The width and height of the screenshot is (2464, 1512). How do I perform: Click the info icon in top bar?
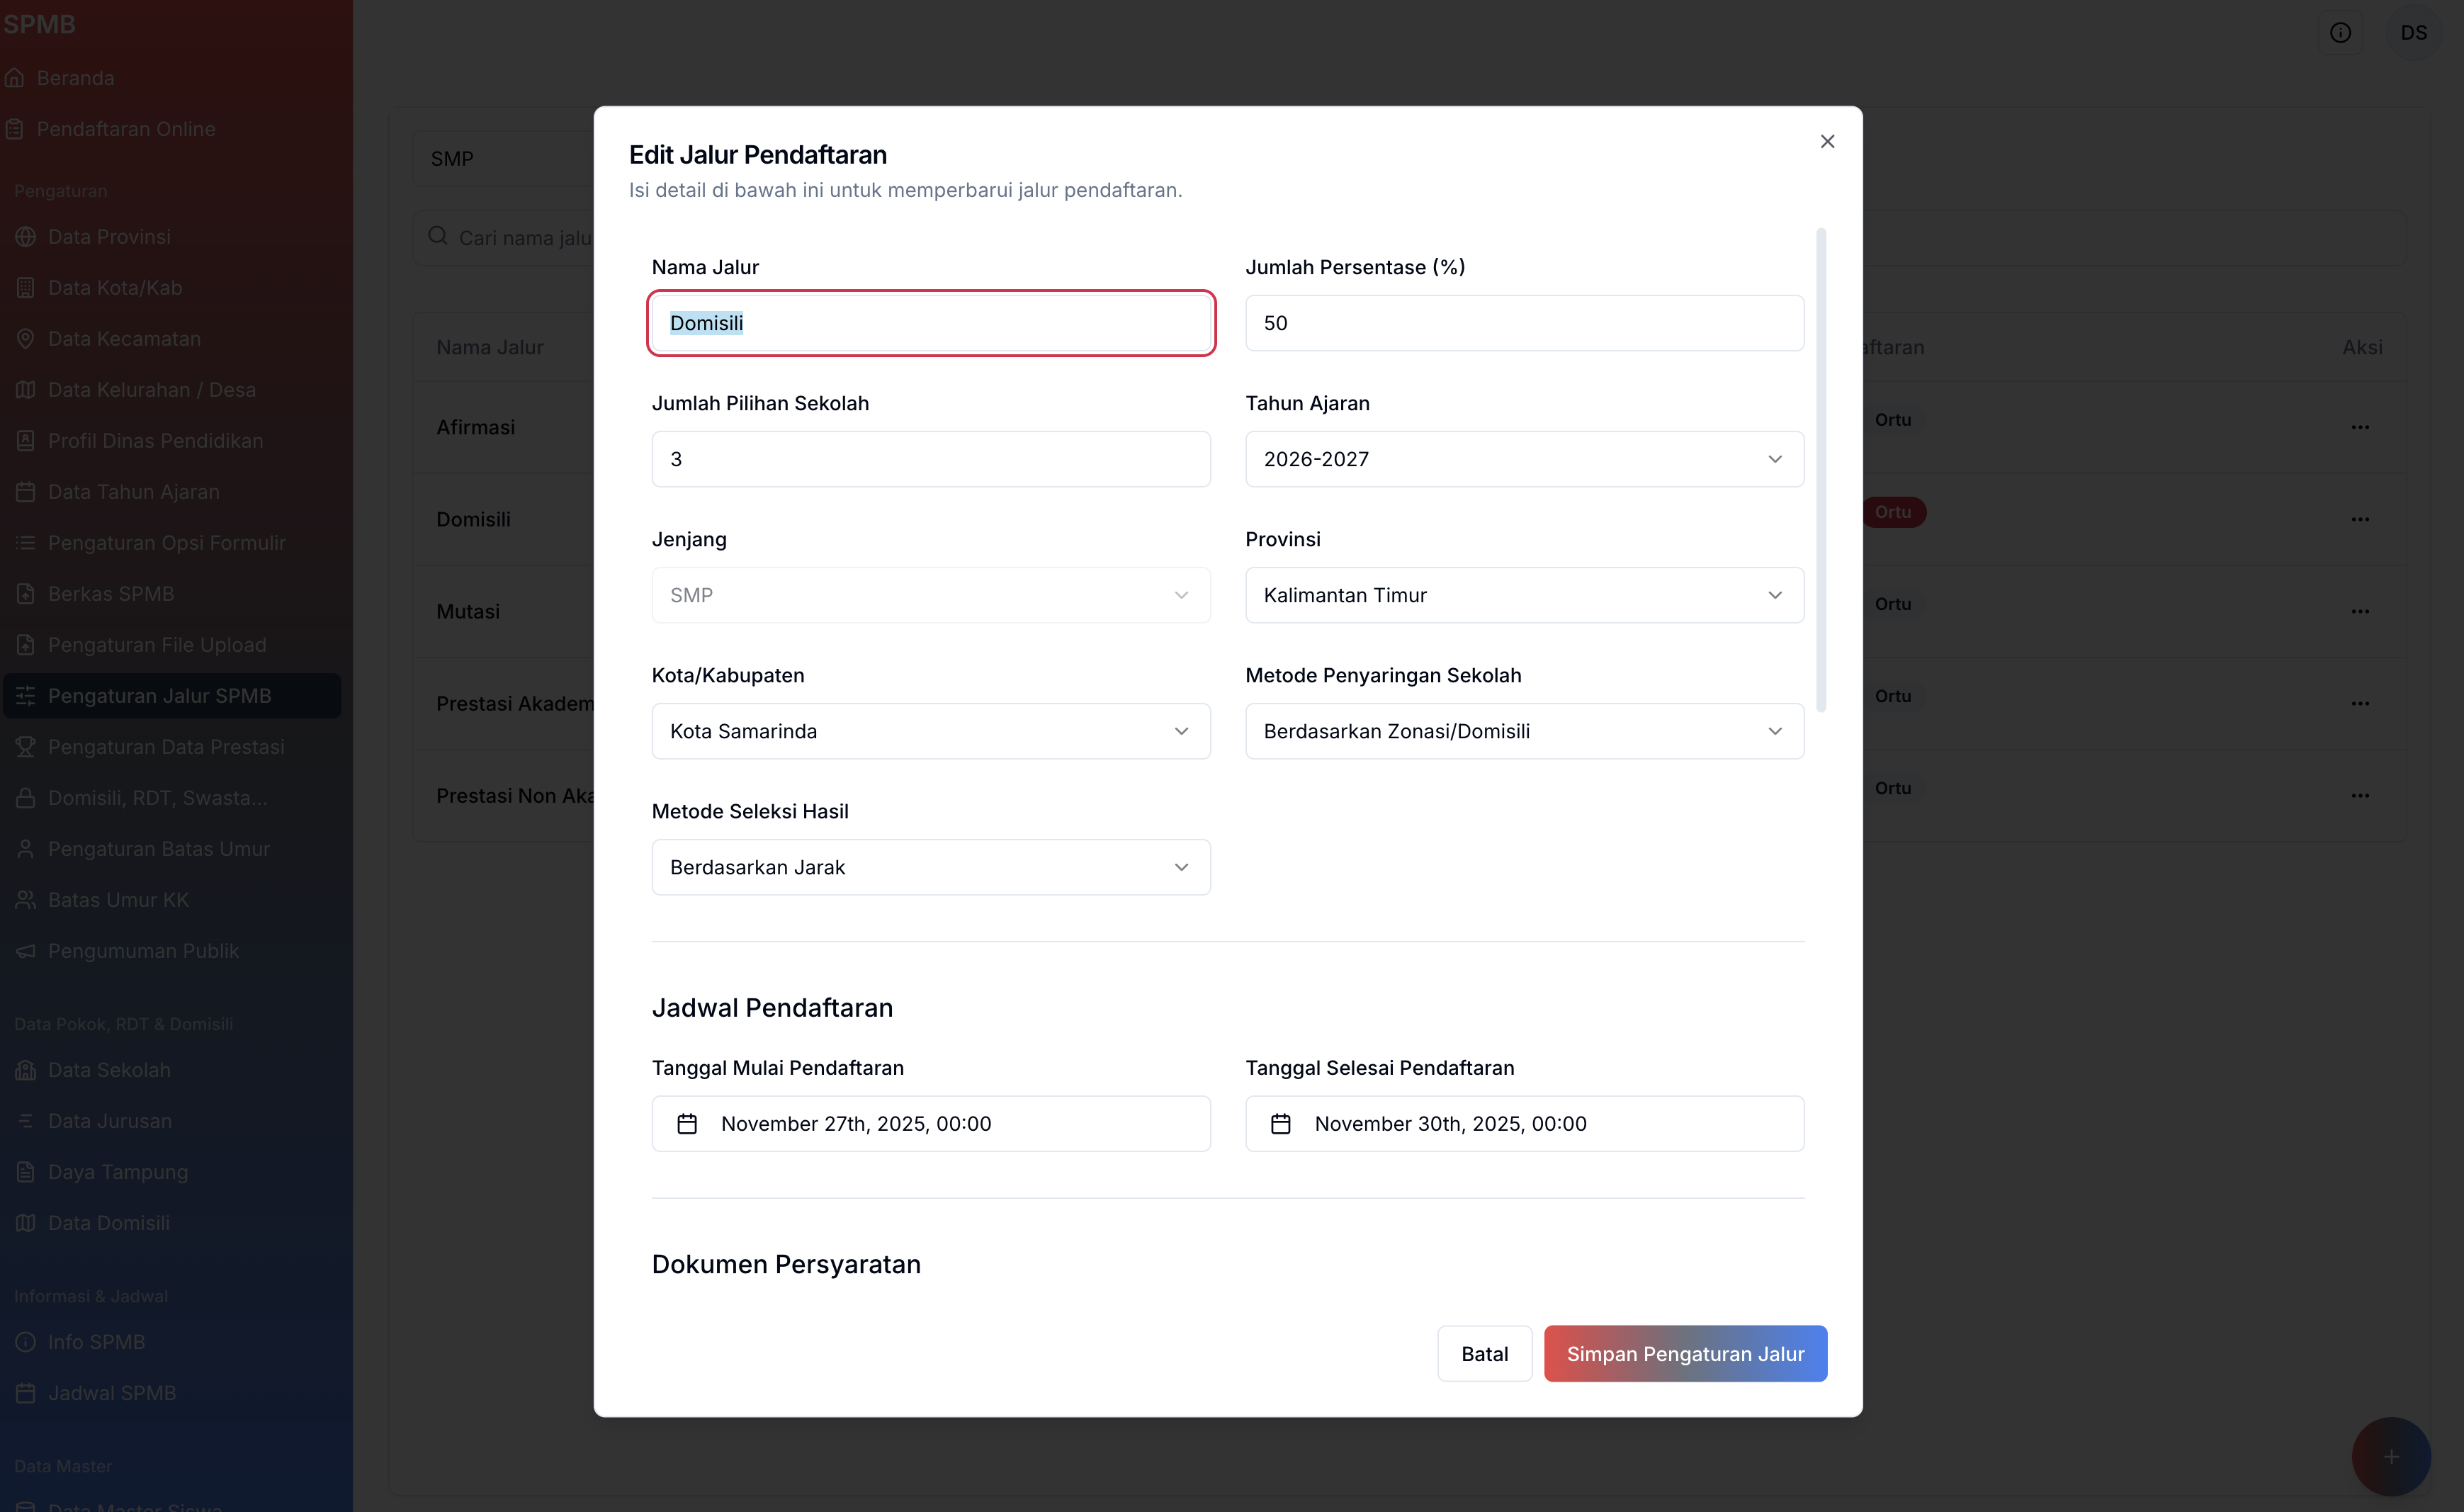coord(2340,33)
